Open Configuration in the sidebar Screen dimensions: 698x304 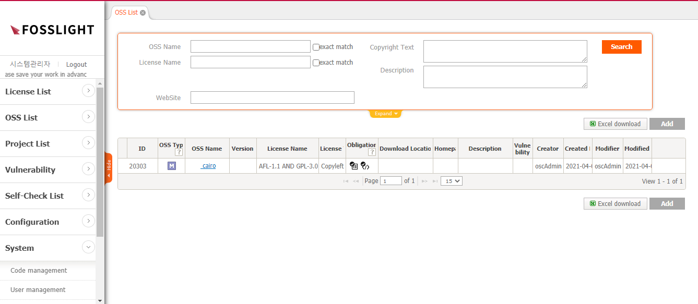tap(32, 222)
